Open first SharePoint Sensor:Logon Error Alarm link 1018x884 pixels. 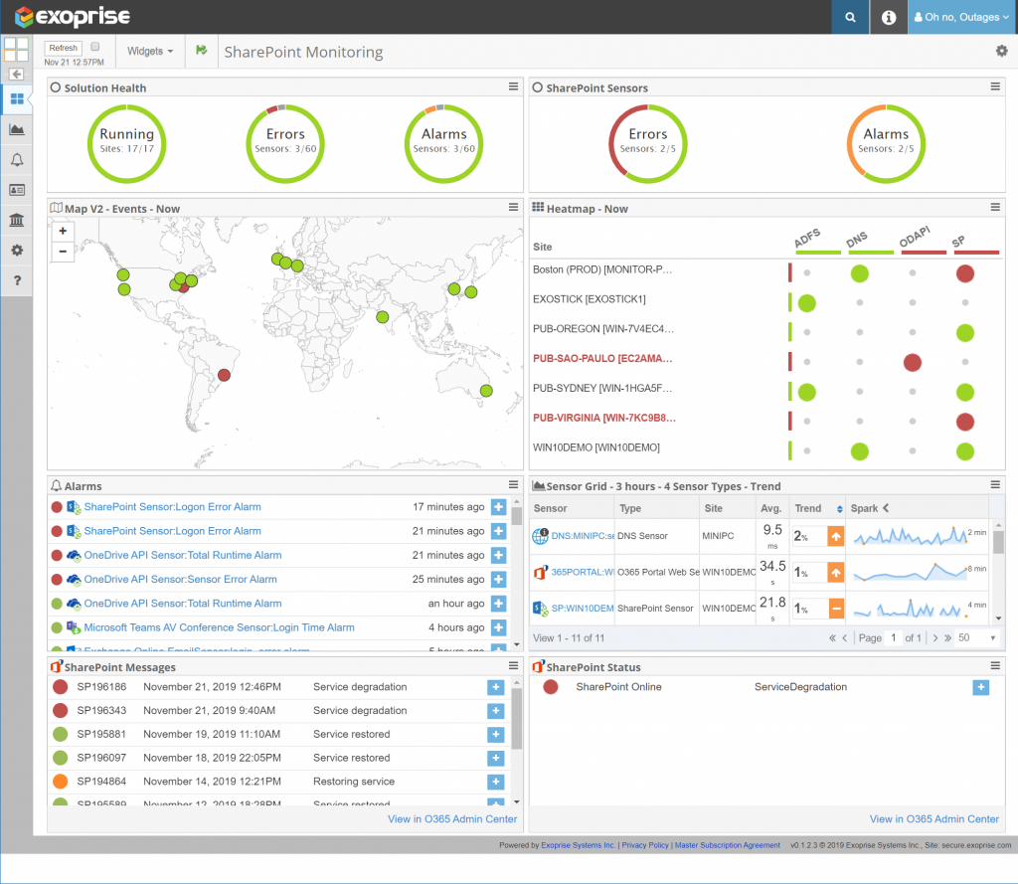coord(172,506)
